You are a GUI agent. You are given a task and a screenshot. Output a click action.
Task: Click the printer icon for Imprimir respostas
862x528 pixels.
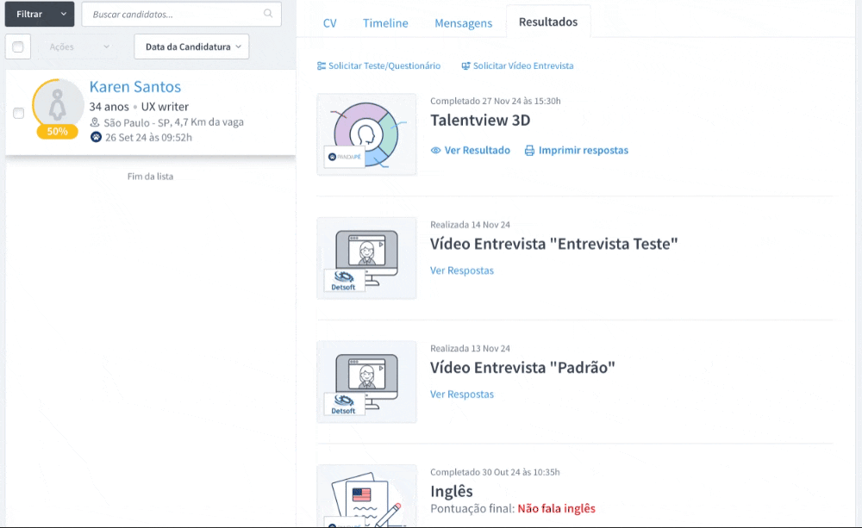(530, 151)
